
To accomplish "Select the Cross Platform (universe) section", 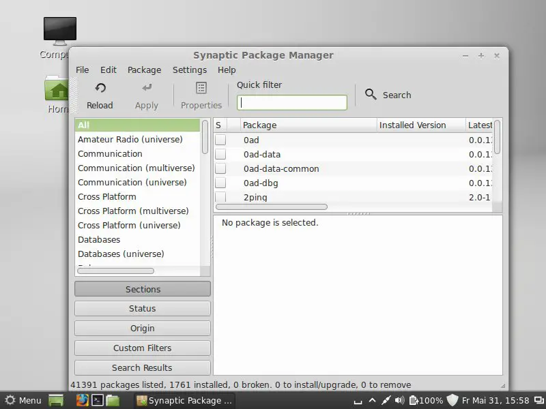I will (x=138, y=225).
